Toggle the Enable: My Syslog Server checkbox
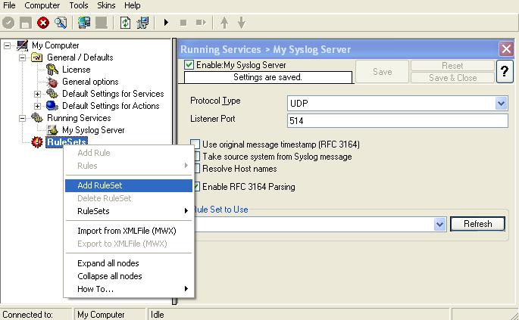The width and height of the screenshot is (519, 320). [x=189, y=65]
